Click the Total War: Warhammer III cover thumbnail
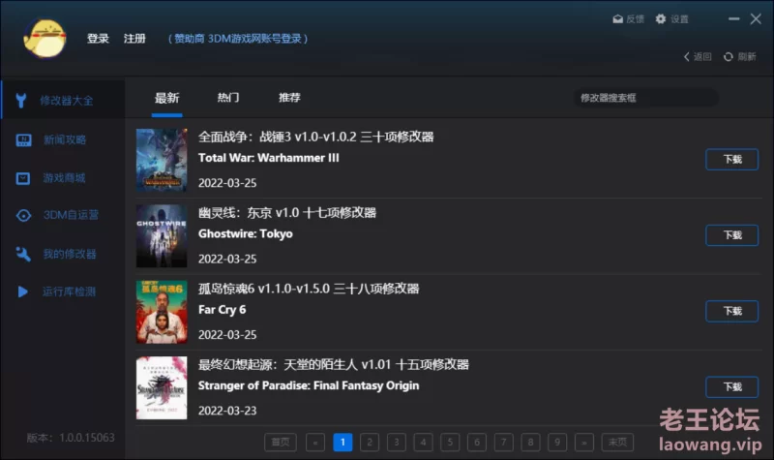This screenshot has width=774, height=460. click(162, 160)
